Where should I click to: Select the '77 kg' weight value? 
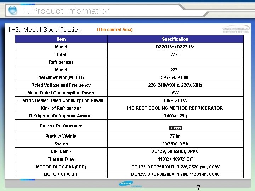coord(175,136)
